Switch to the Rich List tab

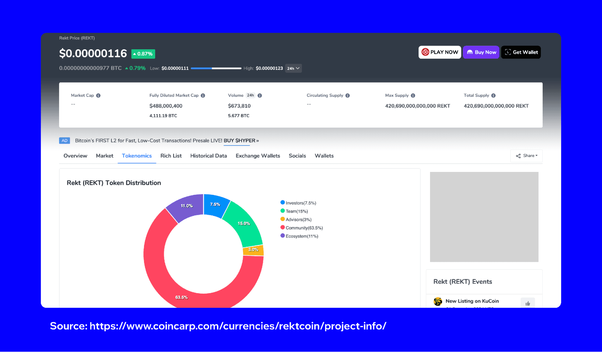pos(171,156)
